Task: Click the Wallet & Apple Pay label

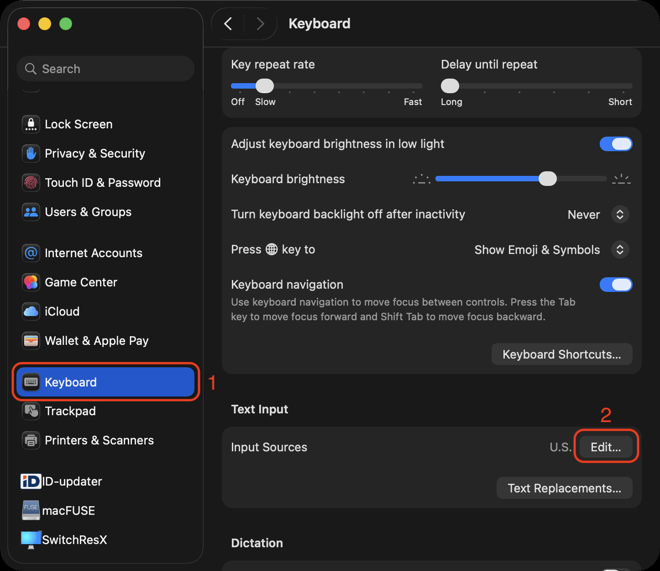Action: point(97,341)
